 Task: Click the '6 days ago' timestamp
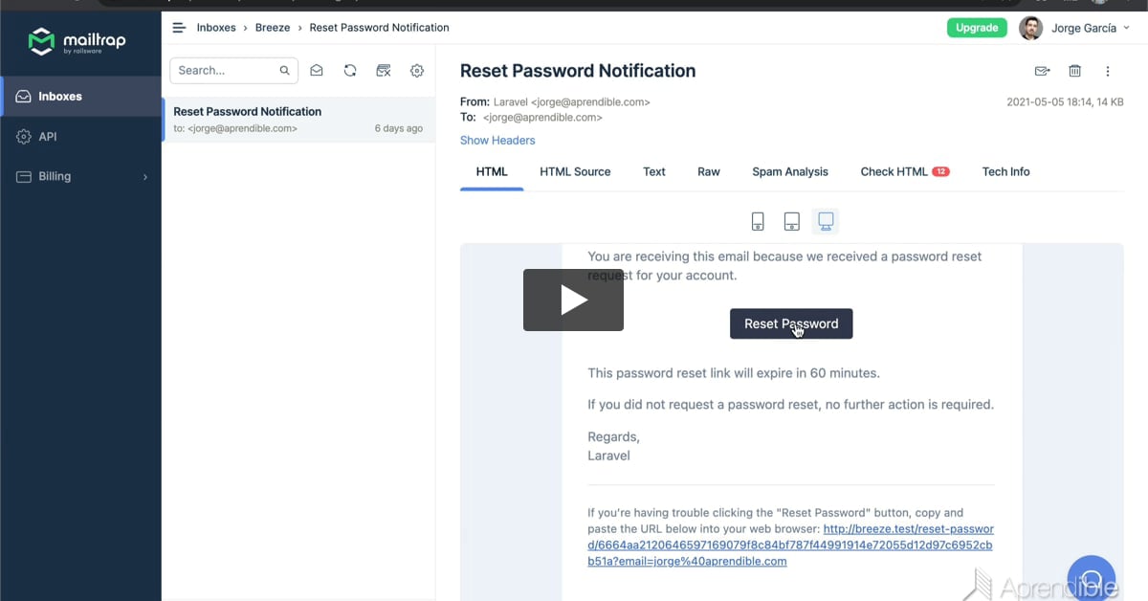click(x=398, y=128)
